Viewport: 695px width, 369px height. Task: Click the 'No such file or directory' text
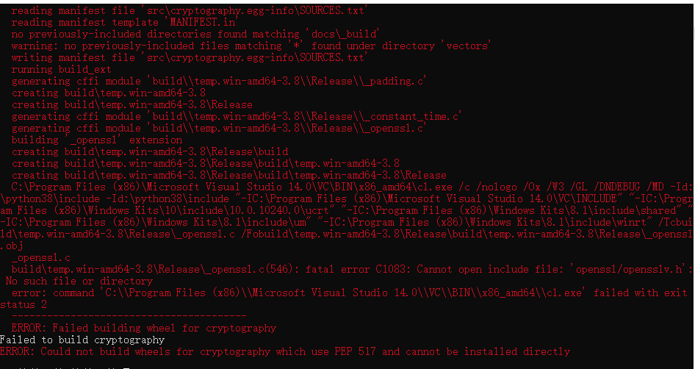(79, 282)
